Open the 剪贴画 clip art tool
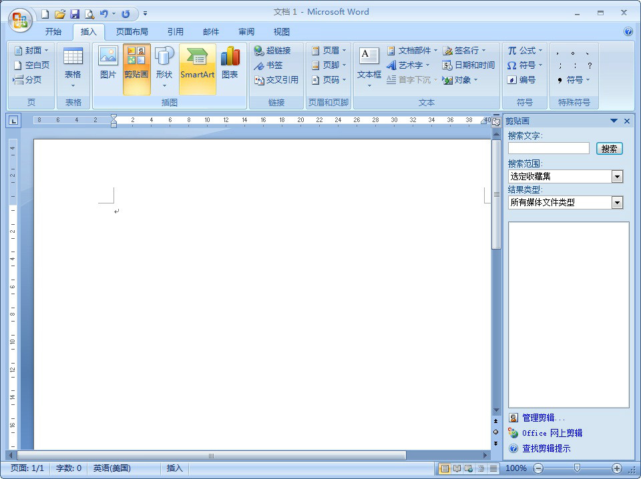This screenshot has width=641, height=479. tap(136, 65)
